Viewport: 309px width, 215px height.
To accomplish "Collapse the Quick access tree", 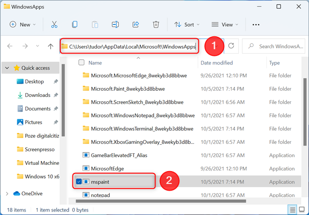I will (7, 68).
